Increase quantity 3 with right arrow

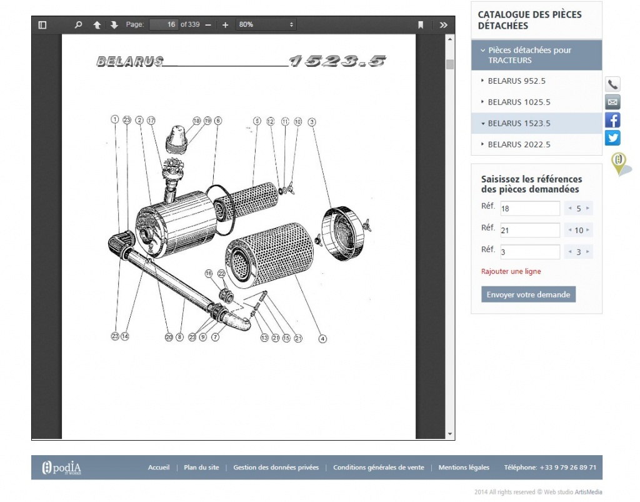(587, 251)
